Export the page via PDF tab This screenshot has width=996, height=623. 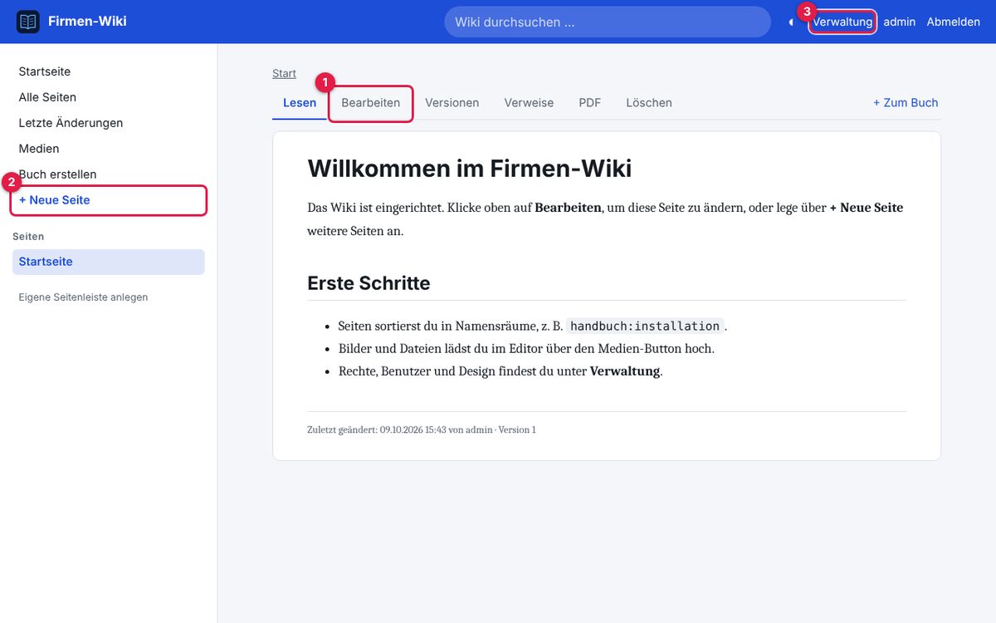click(590, 103)
